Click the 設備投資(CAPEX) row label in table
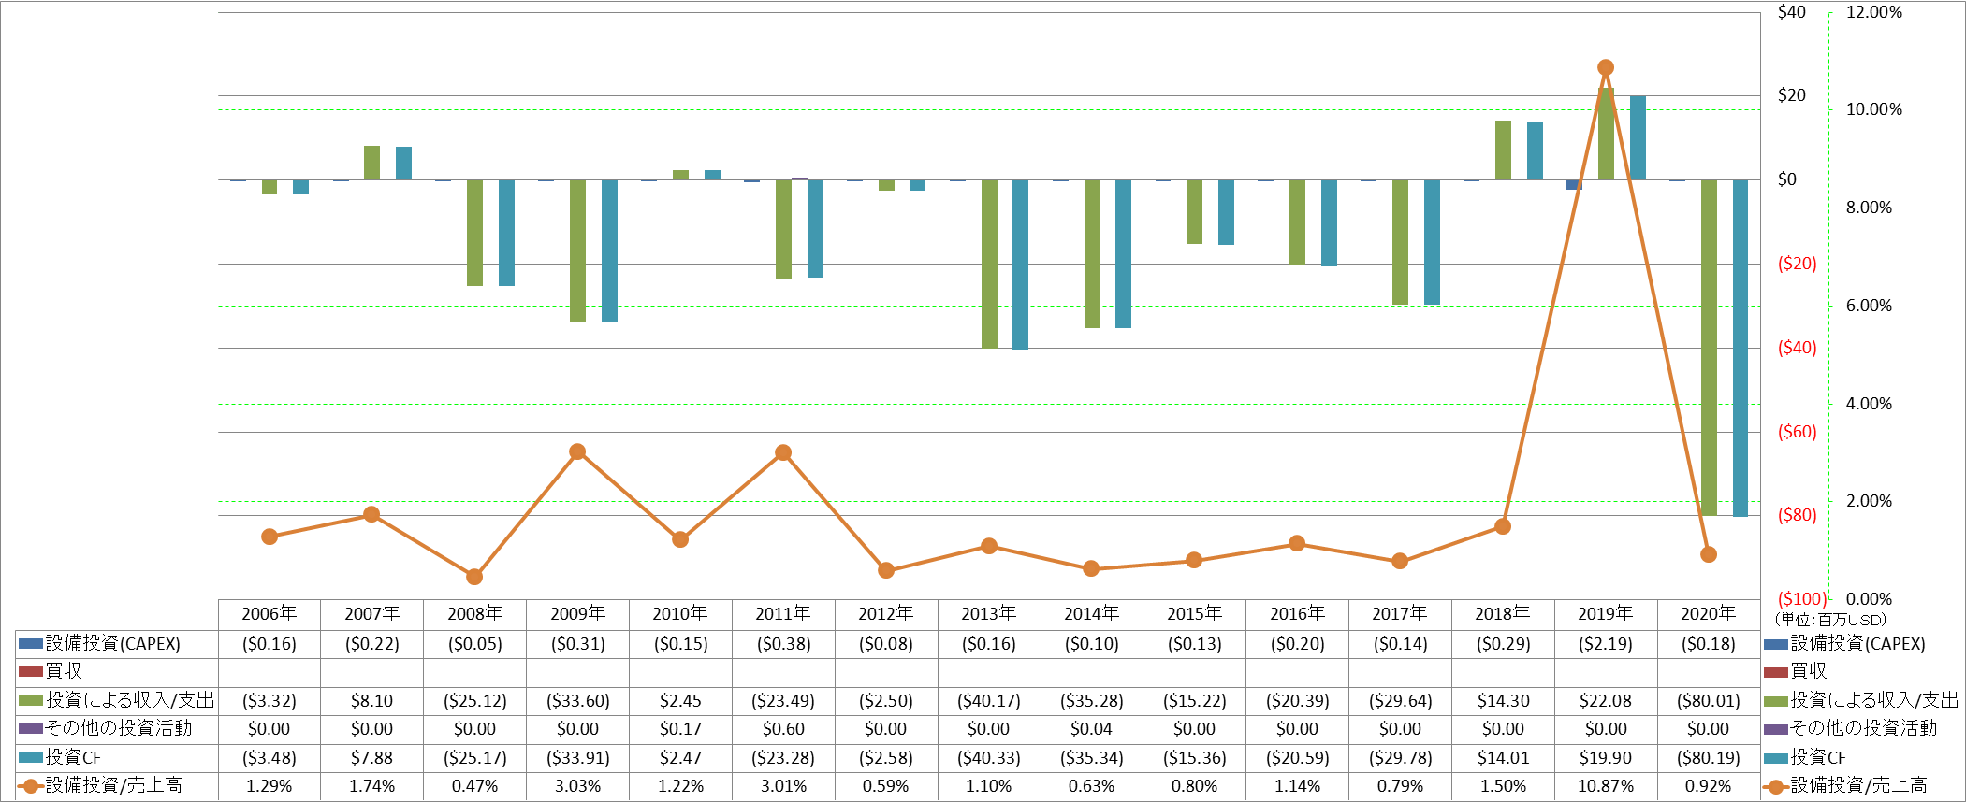 coord(113,644)
